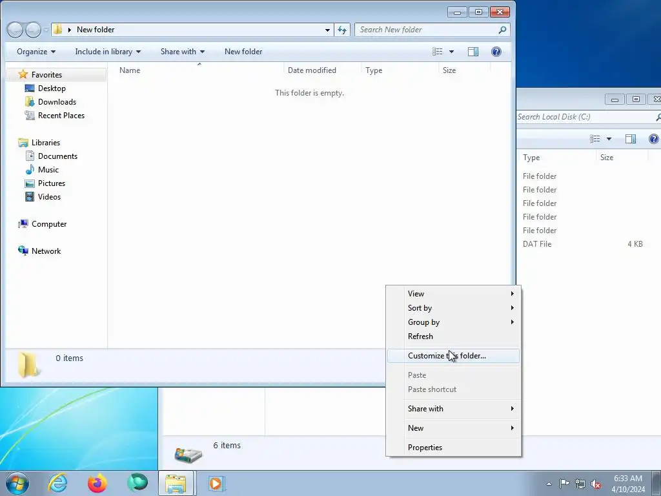Open the Share with toolbar dropdown
This screenshot has height=496, width=661.
click(x=182, y=52)
